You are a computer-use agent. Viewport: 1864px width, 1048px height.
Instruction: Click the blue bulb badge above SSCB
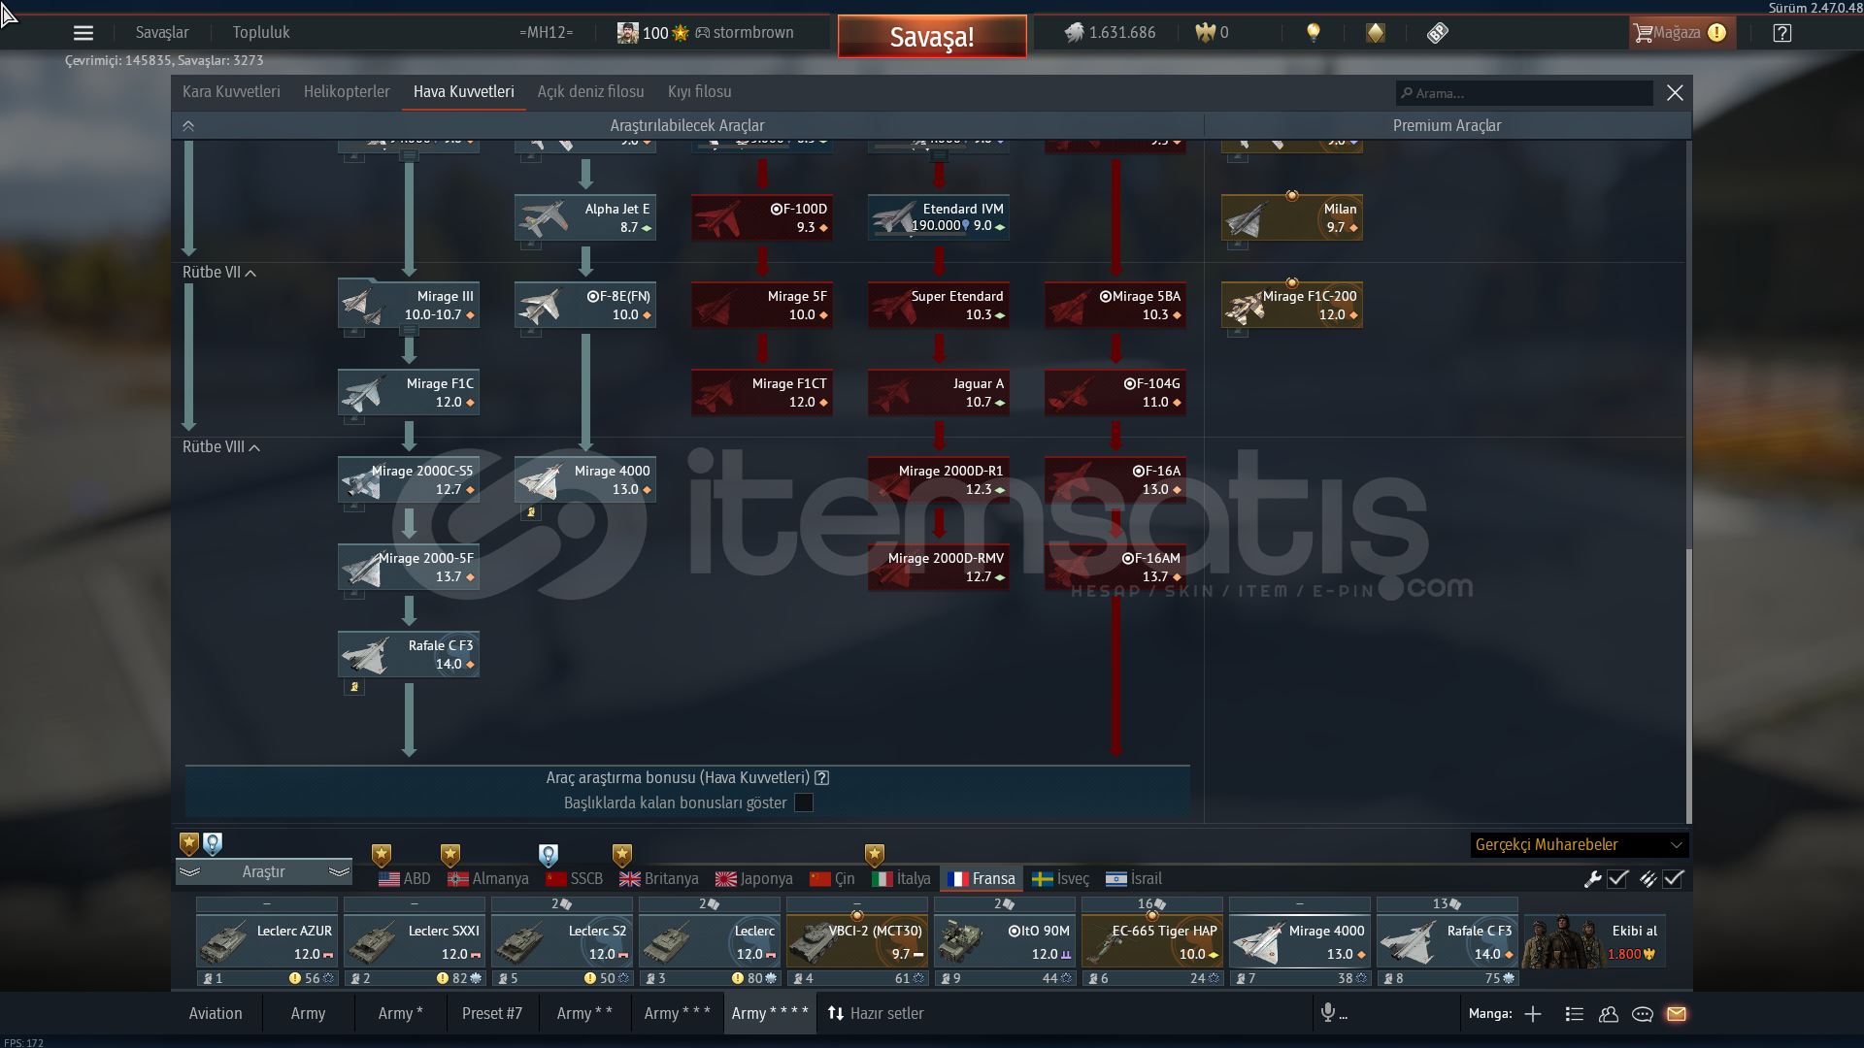click(549, 855)
